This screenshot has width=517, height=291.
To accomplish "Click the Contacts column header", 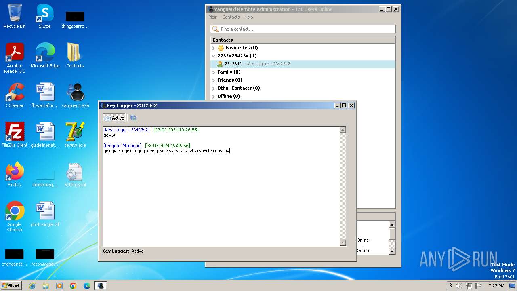I will point(303,40).
